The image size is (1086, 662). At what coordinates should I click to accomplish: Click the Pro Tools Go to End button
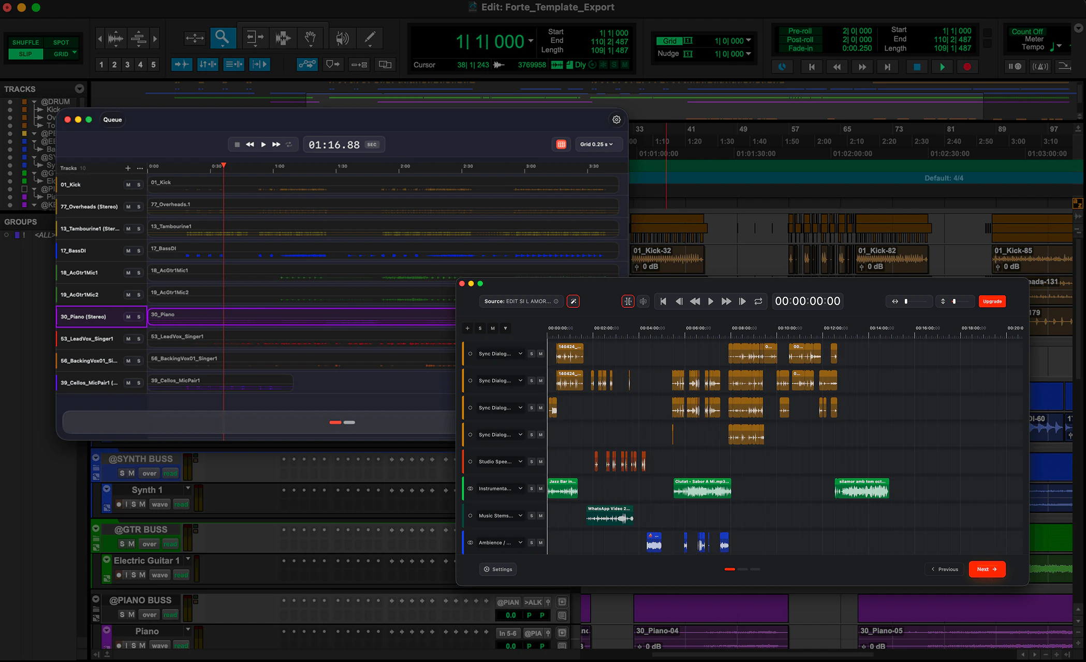[x=887, y=67]
